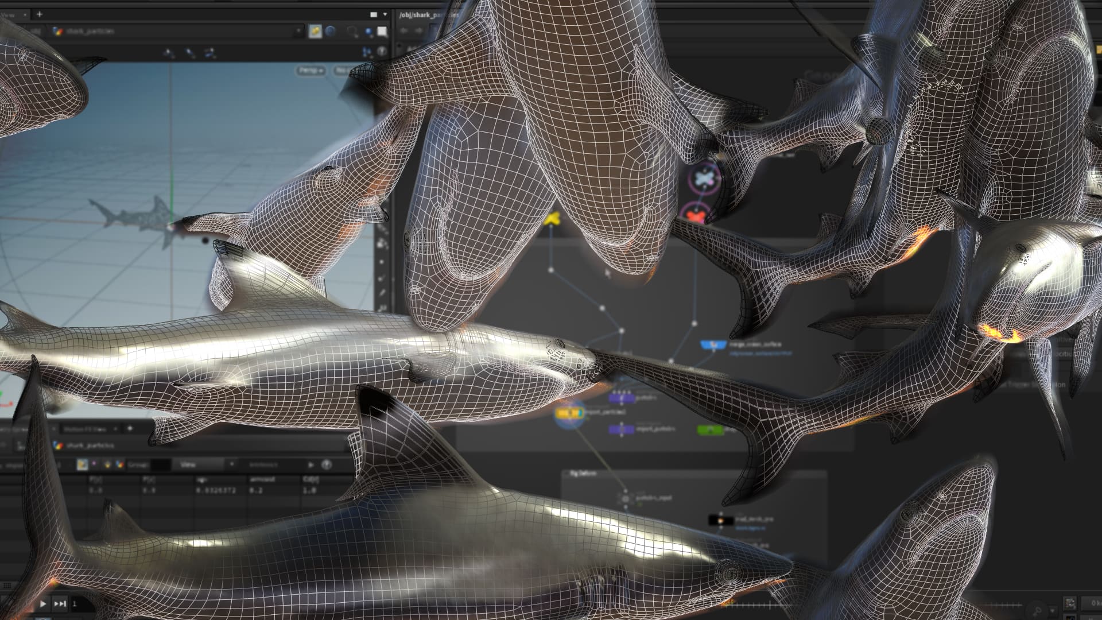Click the frame number field showing 1
The image size is (1102, 620).
click(75, 604)
